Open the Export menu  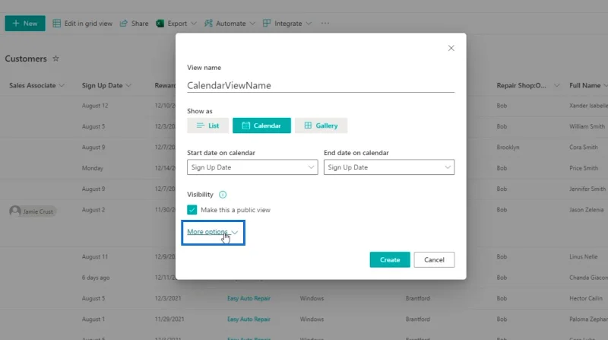(x=176, y=24)
